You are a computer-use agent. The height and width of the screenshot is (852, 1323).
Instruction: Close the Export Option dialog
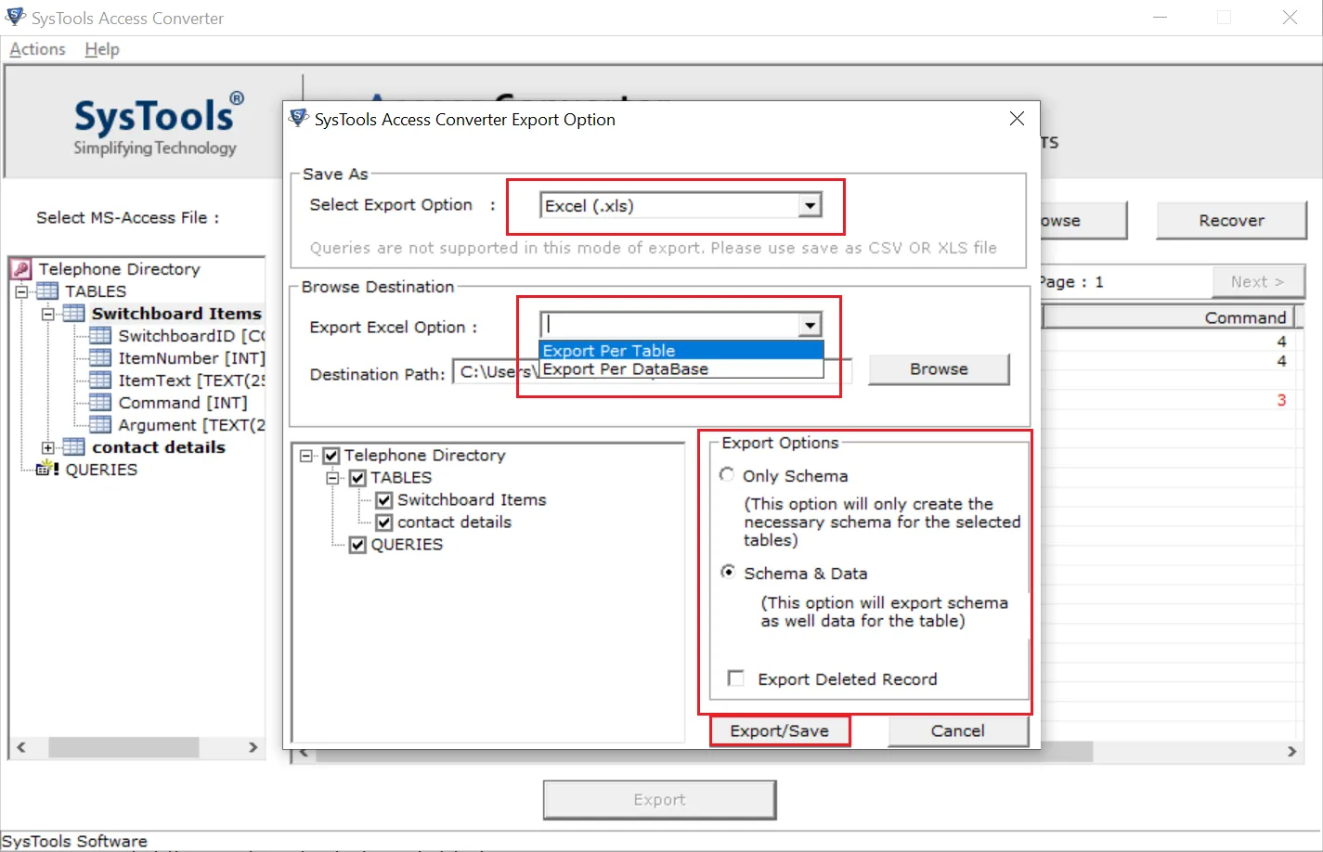(x=1017, y=119)
